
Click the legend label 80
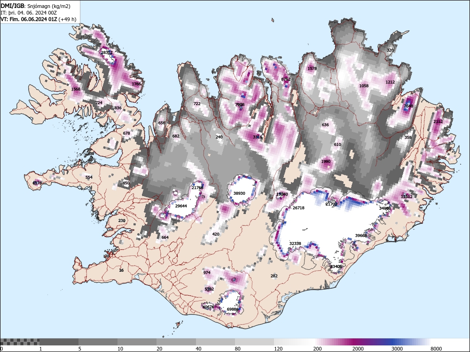click(238, 349)
